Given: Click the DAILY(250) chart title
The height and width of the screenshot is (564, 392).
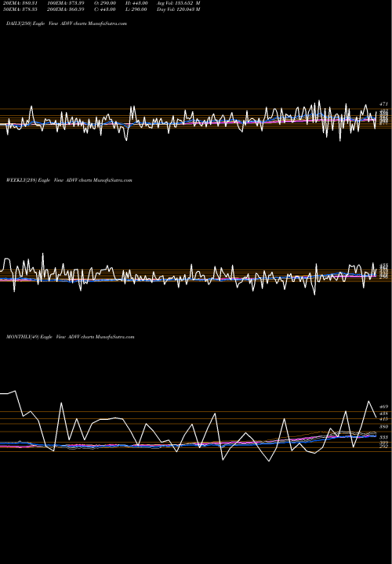Looking at the screenshot, I should [x=67, y=23].
